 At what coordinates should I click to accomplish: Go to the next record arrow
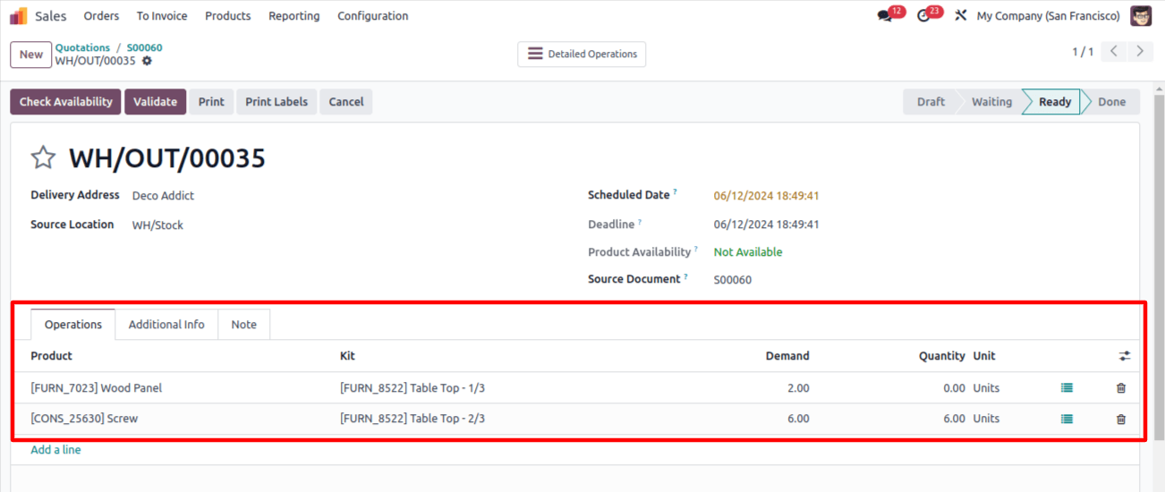click(1140, 52)
